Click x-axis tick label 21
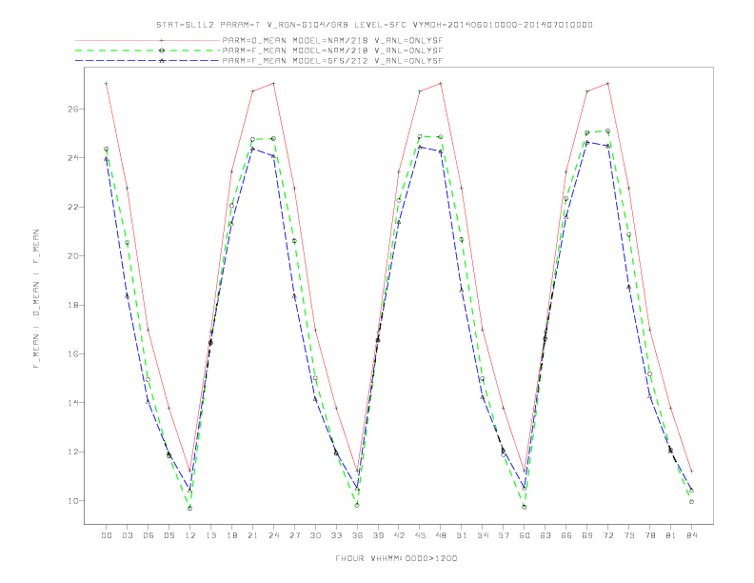Image resolution: width=754 pixels, height=583 pixels. pyautogui.click(x=252, y=535)
